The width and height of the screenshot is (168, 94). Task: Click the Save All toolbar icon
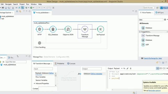click(9, 8)
